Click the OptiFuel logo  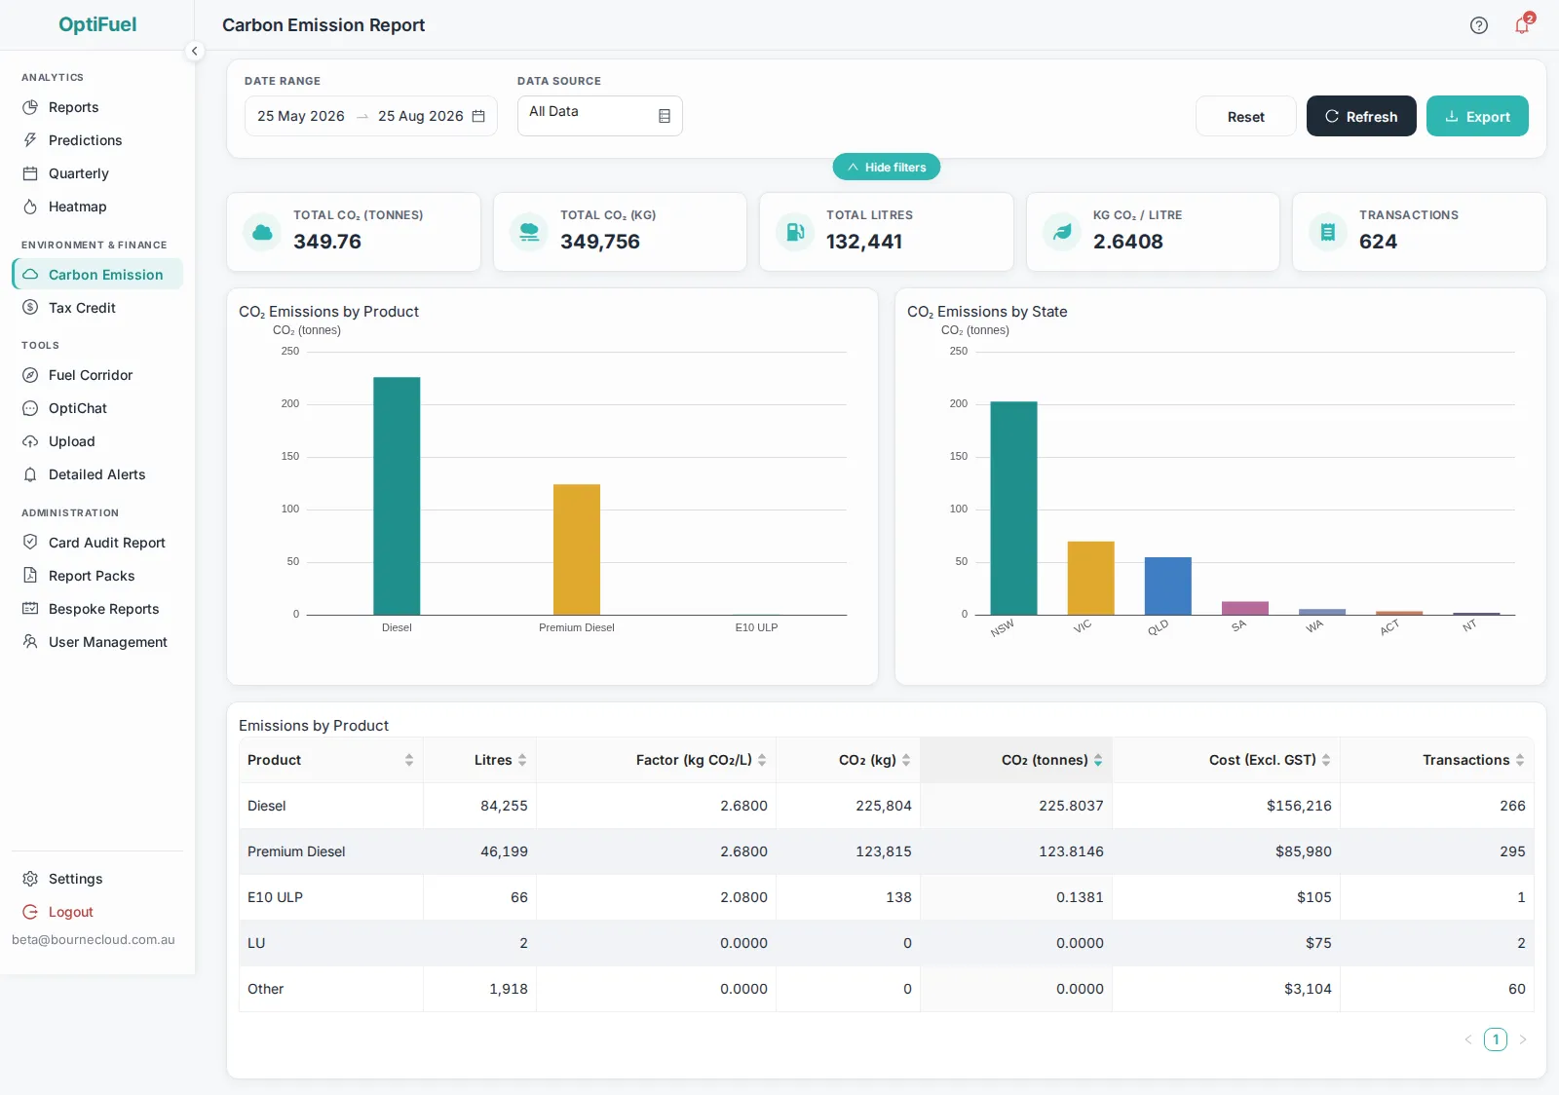pyautogui.click(x=97, y=25)
